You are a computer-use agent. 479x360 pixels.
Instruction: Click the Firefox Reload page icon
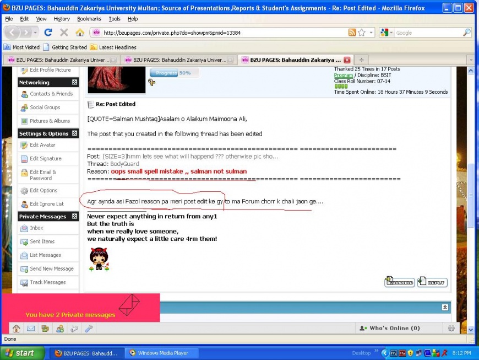click(x=48, y=33)
